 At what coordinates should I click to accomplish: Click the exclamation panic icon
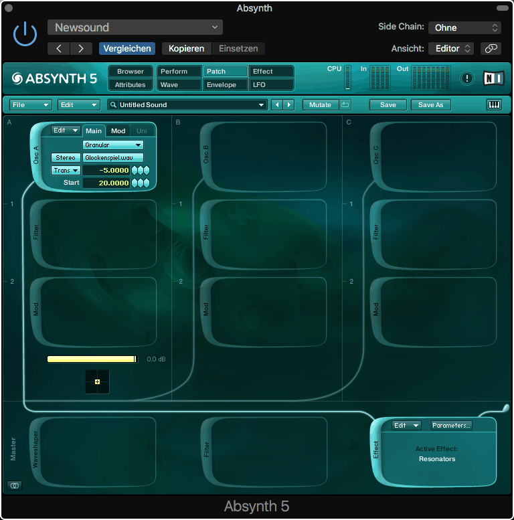pyautogui.click(x=467, y=78)
